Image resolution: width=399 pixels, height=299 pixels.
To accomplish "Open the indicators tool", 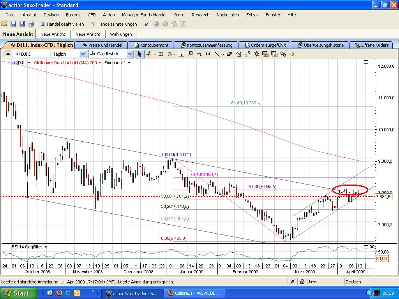I will point(170,54).
